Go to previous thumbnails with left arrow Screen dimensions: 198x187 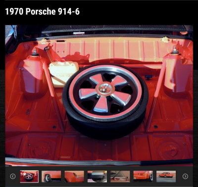[13, 176]
